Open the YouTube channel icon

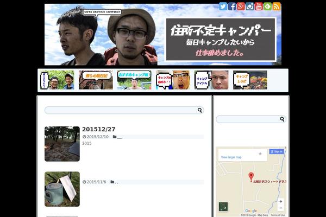(x=259, y=7)
